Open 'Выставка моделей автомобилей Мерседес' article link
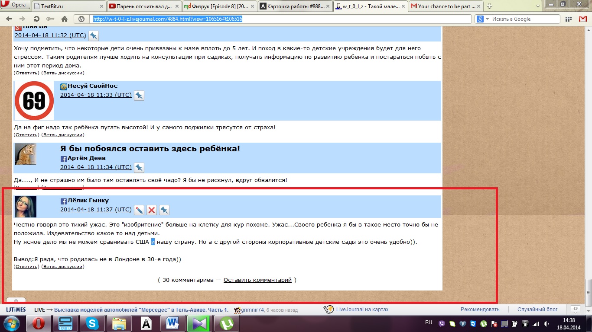This screenshot has height=332, width=592. click(141, 310)
